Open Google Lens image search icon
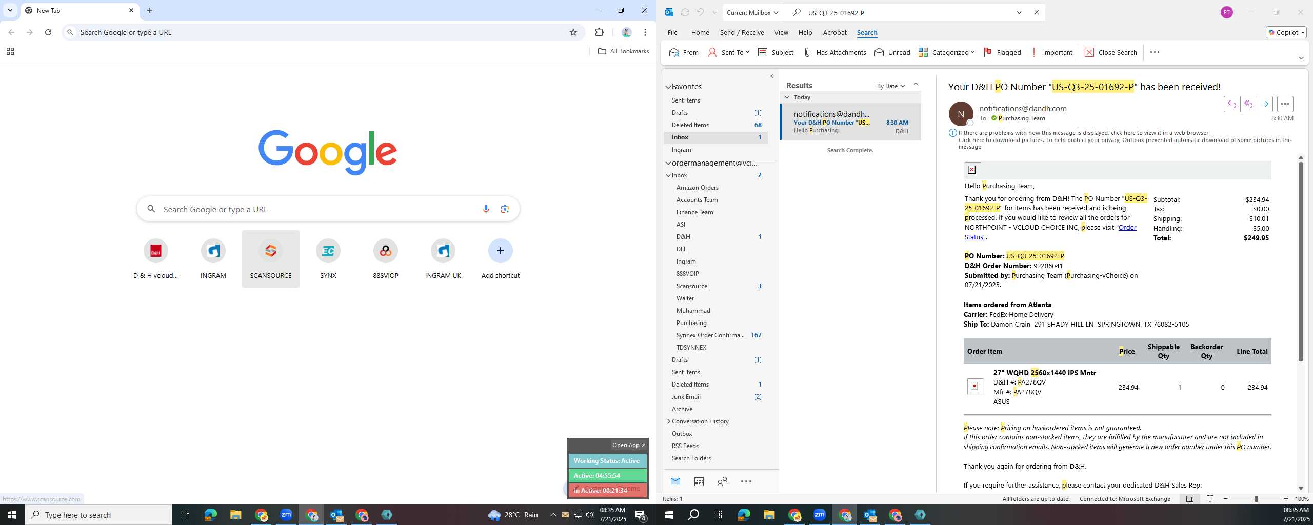Viewport: 1313px width, 525px height. pyautogui.click(x=505, y=209)
